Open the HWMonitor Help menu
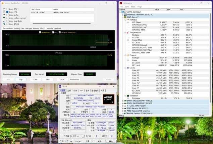Viewport: 213px width, 144px height. coord(140,7)
